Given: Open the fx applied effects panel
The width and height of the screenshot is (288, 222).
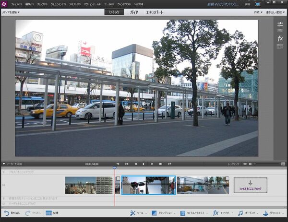Looking at the screenshot, I should [x=280, y=40].
